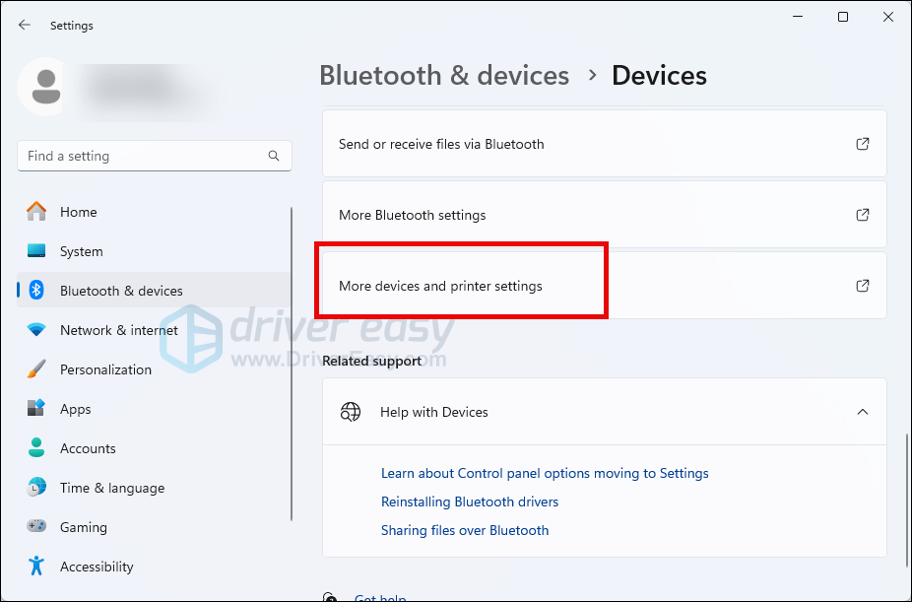Open Sharing files over Bluetooth link
This screenshot has height=602, width=912.
[465, 530]
